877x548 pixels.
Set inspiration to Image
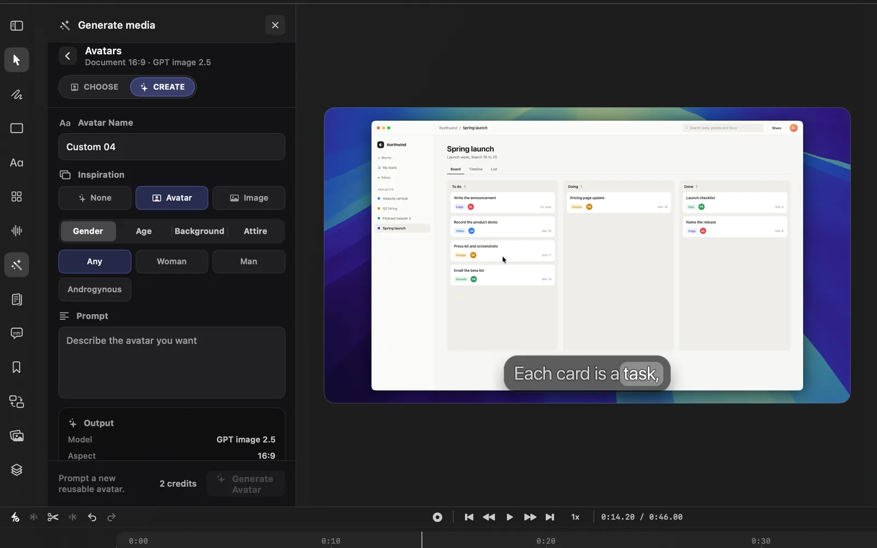pyautogui.click(x=249, y=198)
